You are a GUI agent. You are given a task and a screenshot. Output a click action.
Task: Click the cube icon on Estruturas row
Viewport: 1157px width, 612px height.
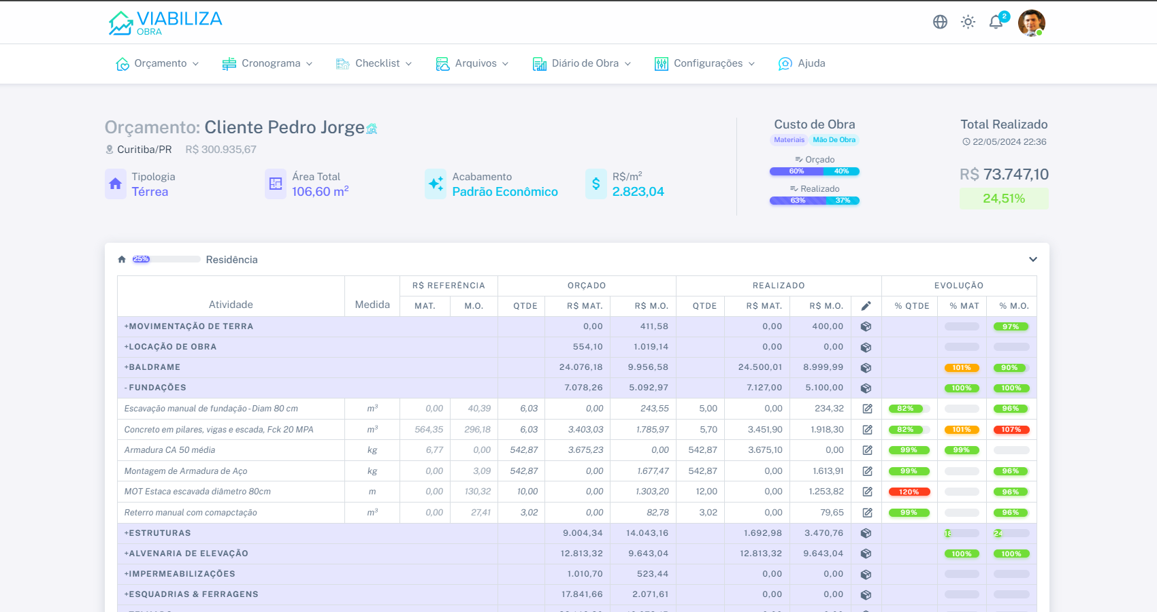(x=866, y=533)
